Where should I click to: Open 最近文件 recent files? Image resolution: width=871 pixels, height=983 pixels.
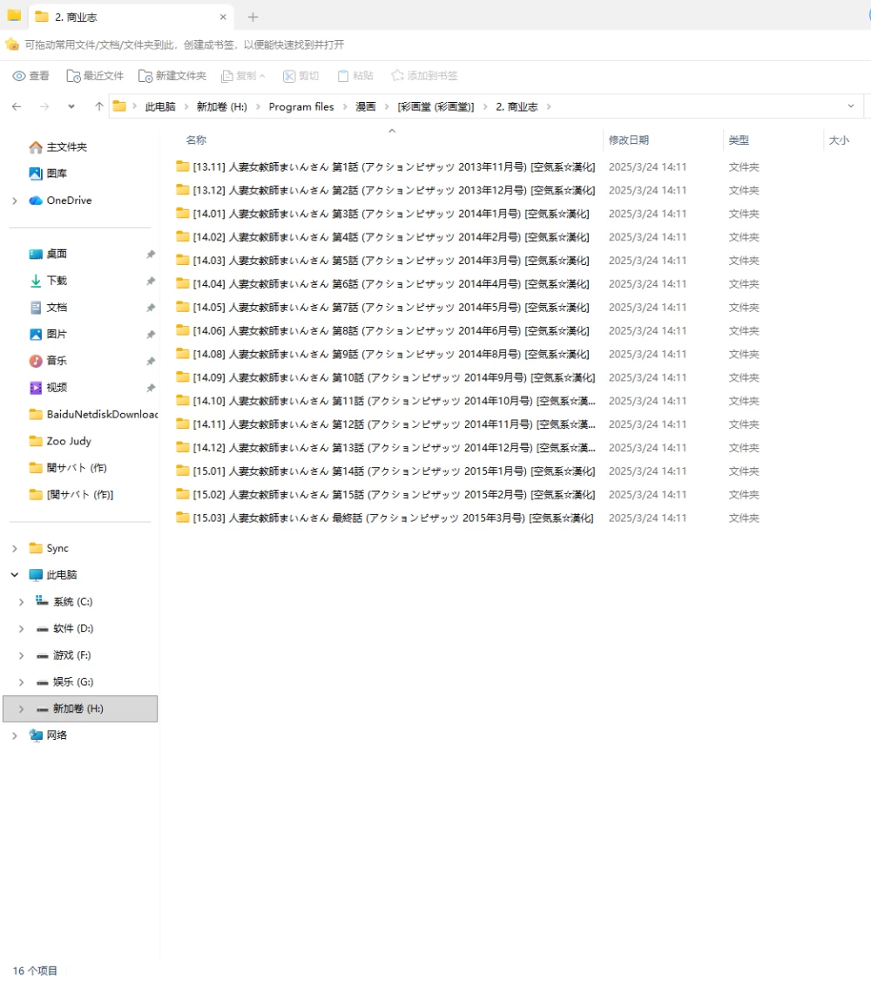pyautogui.click(x=95, y=76)
